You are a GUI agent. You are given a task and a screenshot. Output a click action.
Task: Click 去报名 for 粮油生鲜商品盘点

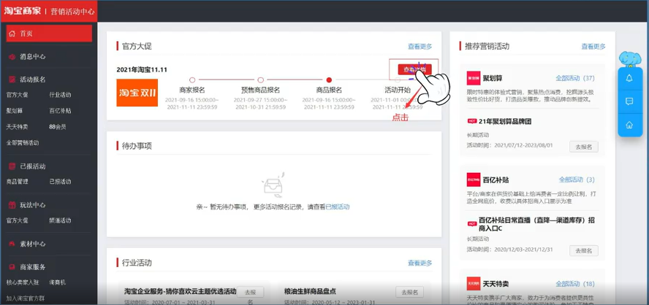409,292
